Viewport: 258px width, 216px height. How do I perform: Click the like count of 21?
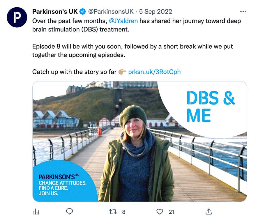tap(172, 212)
